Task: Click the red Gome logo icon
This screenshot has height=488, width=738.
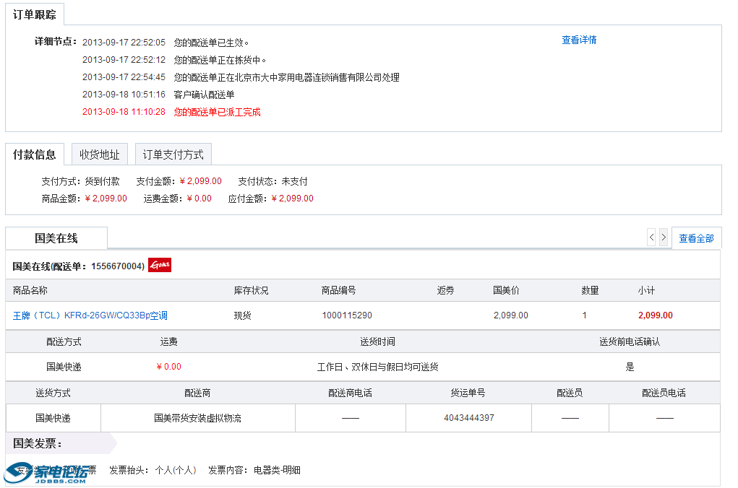Action: point(160,264)
